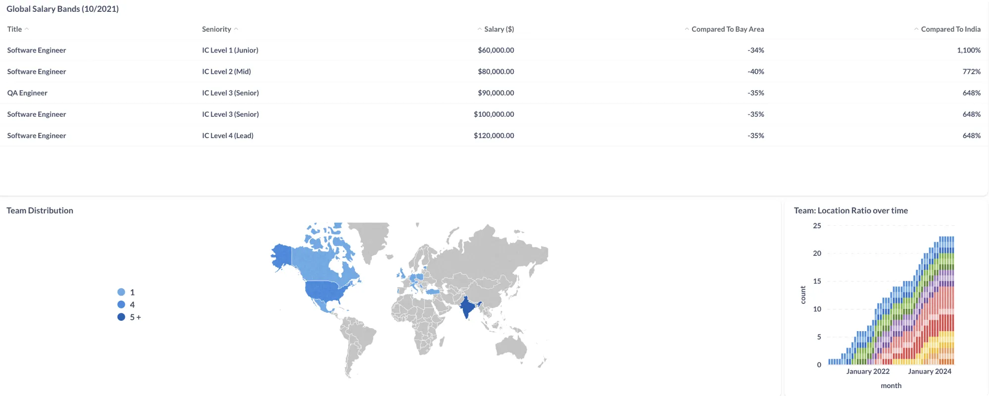Select India on the Team Distribution map
989x396 pixels.
[466, 307]
